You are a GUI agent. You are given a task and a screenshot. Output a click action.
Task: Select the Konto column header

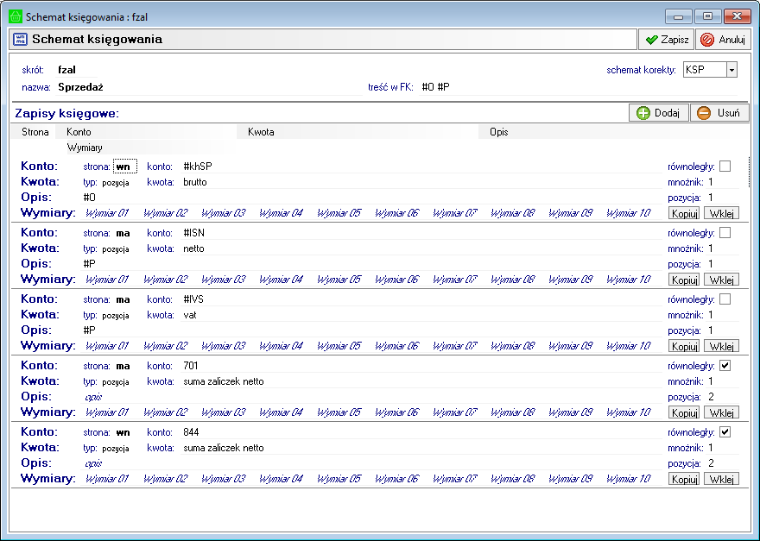[79, 132]
